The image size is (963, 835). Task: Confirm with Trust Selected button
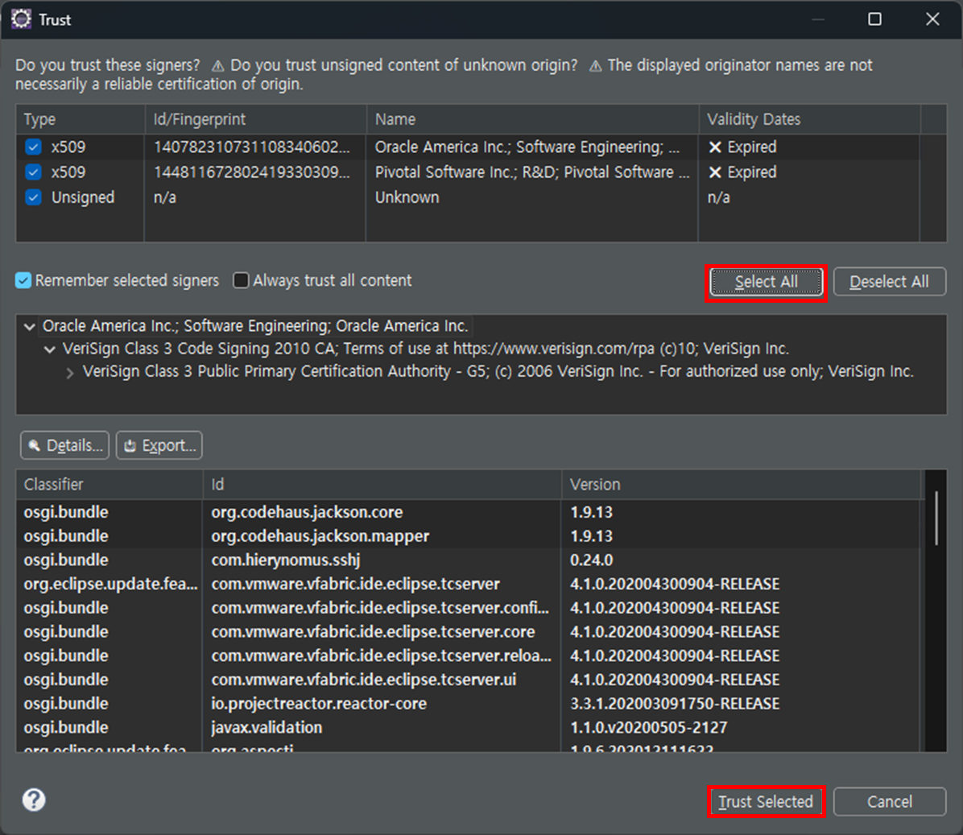766,802
